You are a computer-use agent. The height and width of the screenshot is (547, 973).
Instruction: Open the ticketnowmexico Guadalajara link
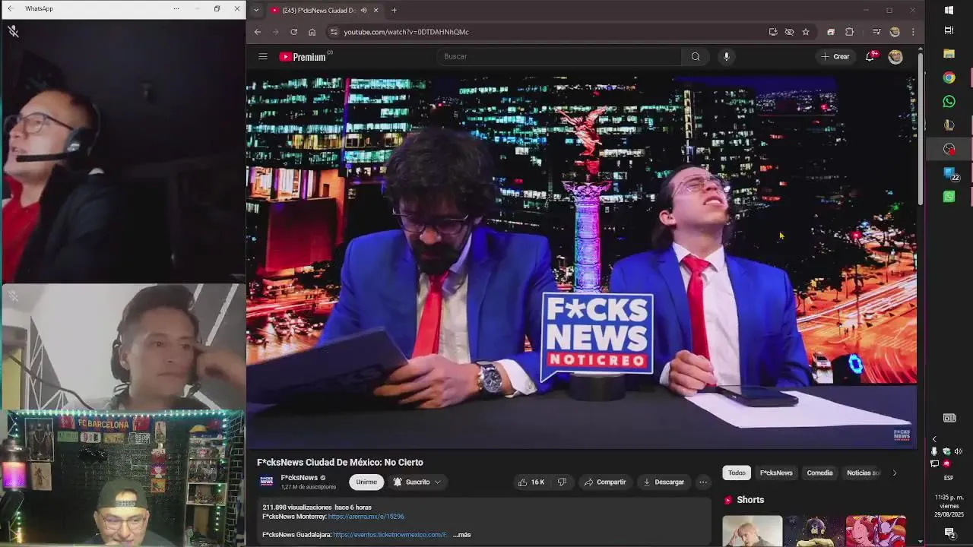pos(390,535)
